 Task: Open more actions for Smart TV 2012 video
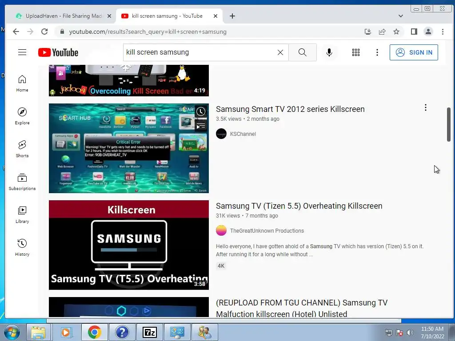pos(425,107)
